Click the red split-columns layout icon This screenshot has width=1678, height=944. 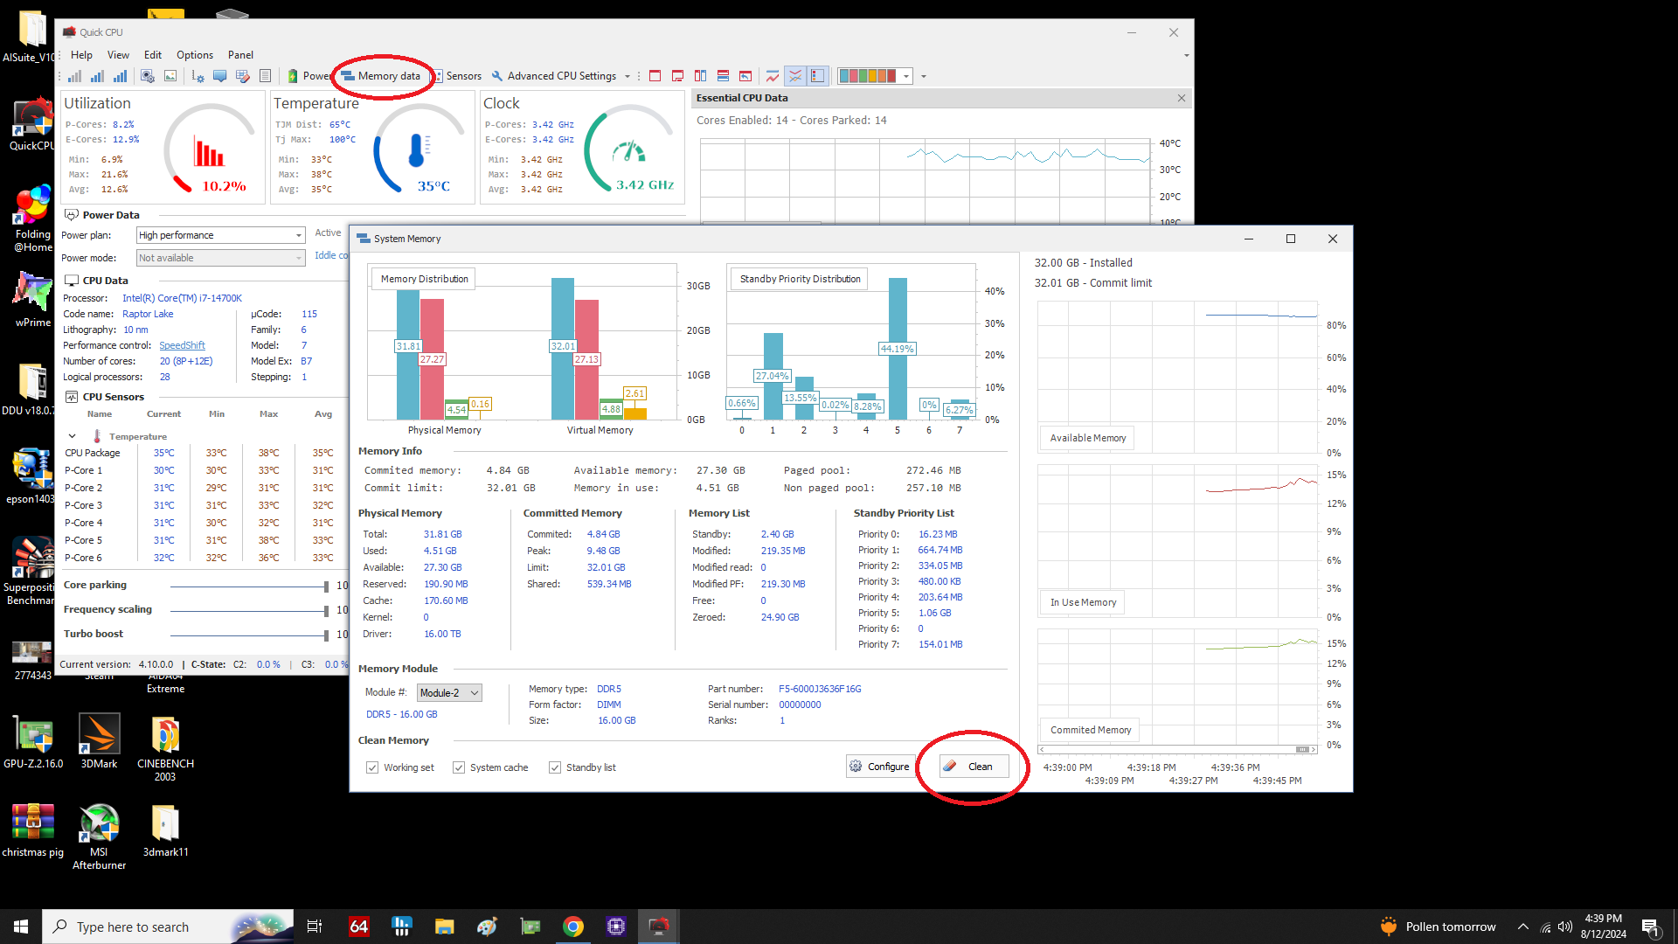700,76
